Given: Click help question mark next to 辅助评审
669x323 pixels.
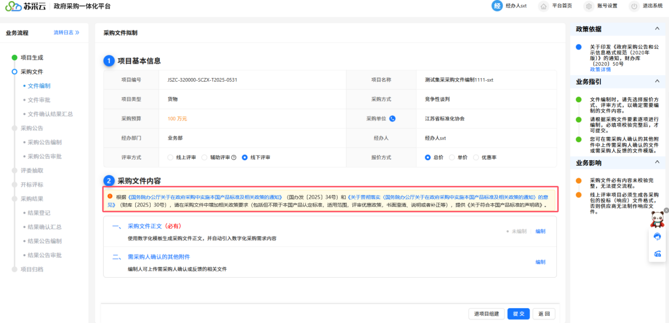Looking at the screenshot, I should 234,158.
